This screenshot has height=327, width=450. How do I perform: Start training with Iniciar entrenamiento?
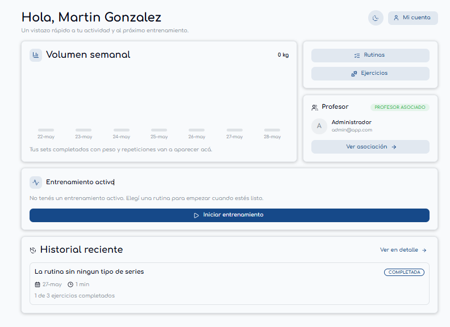[230, 215]
